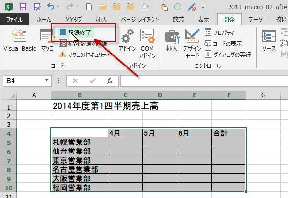The image size is (288, 198).
Task: Switch to the データ tab
Action: click(x=255, y=19)
